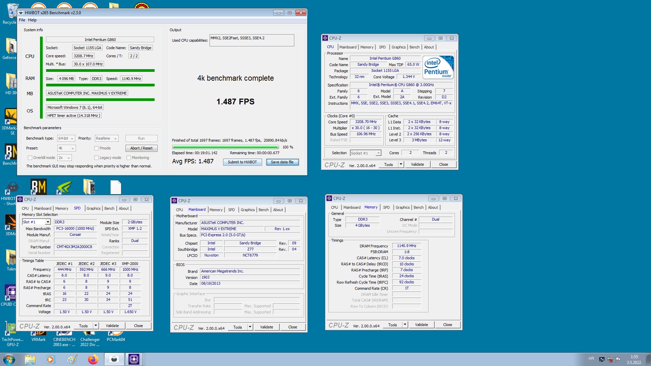Switch to HWBOT x265 Benchmark taskbar button

[x=114, y=359]
